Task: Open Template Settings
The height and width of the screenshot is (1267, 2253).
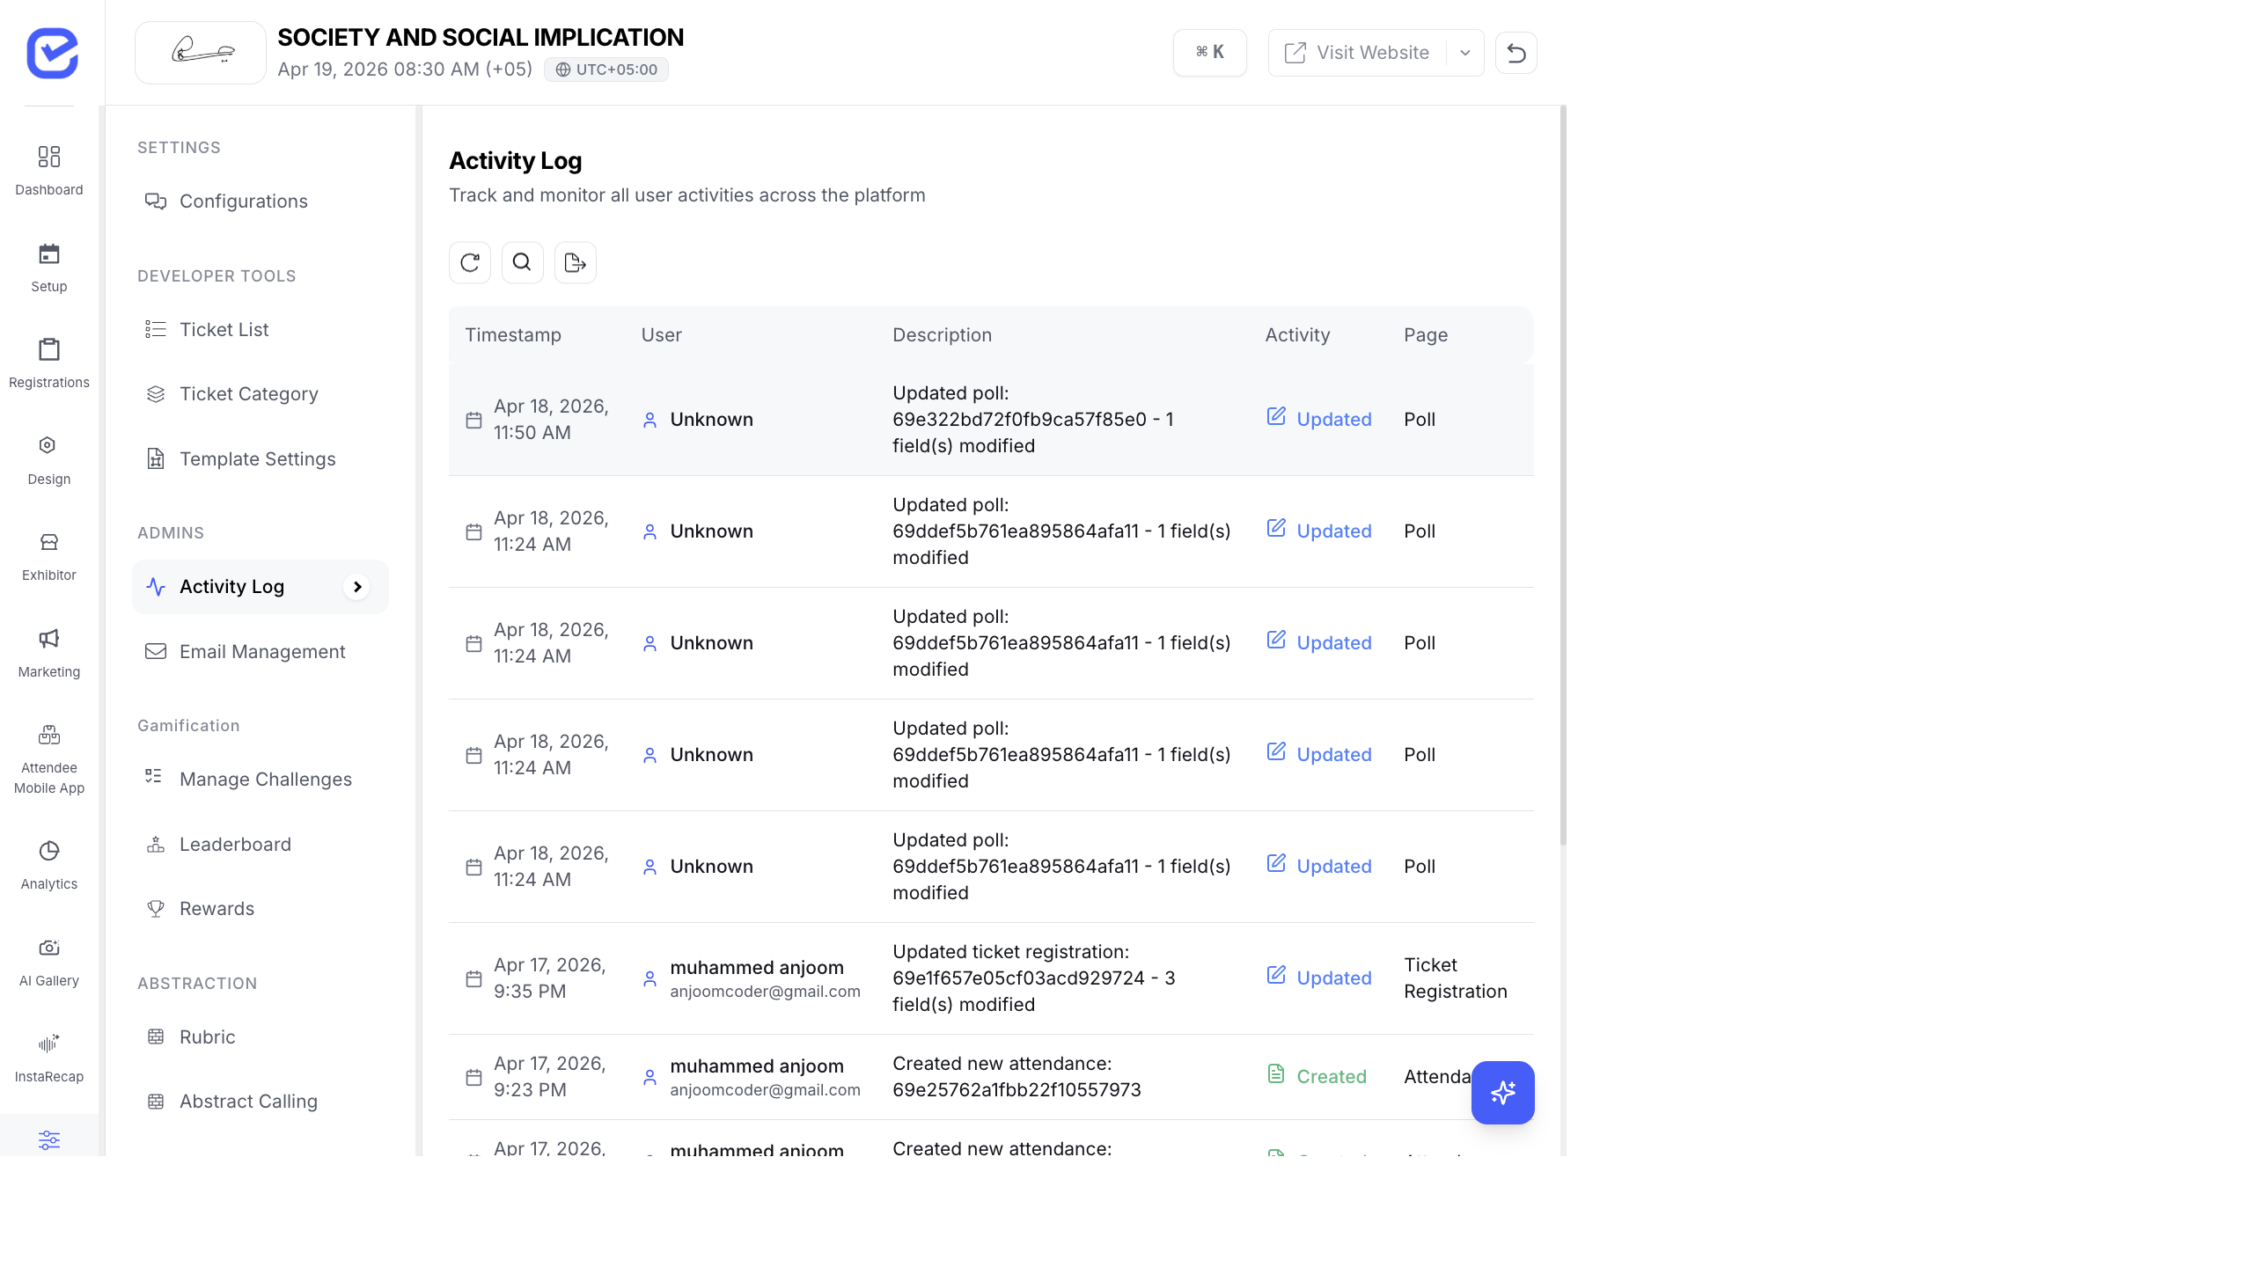Action: click(x=261, y=459)
